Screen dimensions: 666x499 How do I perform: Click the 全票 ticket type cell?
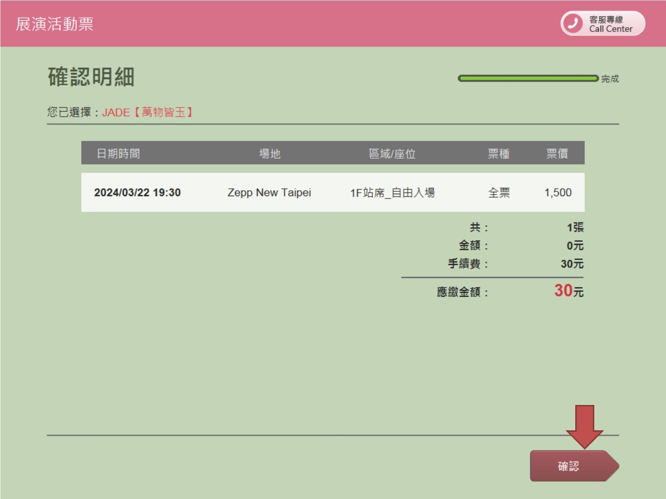point(499,192)
